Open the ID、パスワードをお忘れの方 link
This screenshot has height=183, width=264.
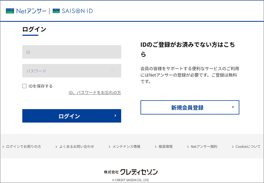[x=95, y=93]
